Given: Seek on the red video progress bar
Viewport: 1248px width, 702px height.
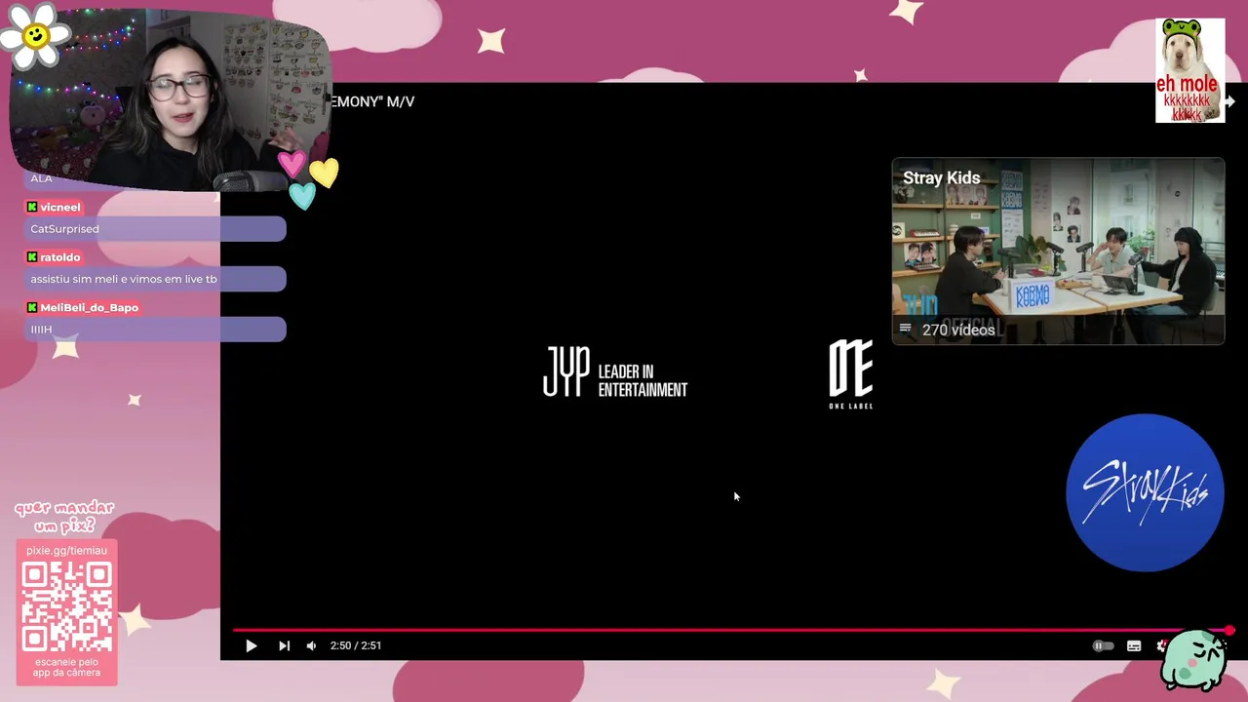Looking at the screenshot, I should (x=731, y=631).
